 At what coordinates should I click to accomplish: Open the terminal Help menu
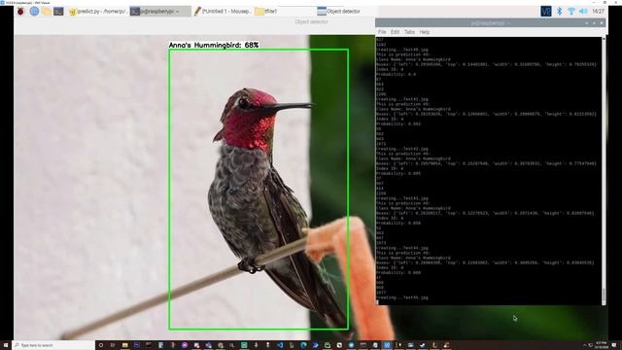425,32
